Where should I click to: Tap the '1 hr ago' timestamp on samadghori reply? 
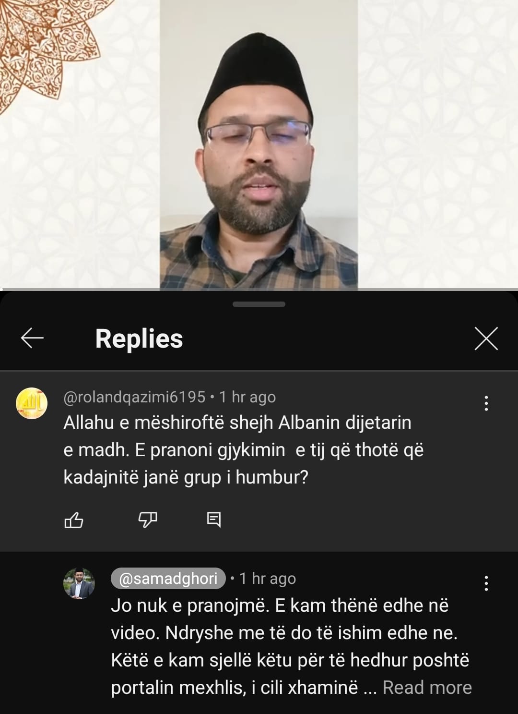(268, 579)
